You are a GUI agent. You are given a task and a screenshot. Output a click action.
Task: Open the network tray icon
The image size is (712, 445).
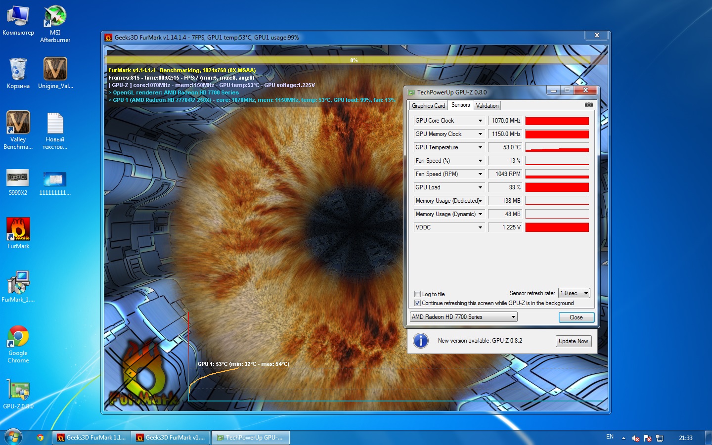coord(660,438)
